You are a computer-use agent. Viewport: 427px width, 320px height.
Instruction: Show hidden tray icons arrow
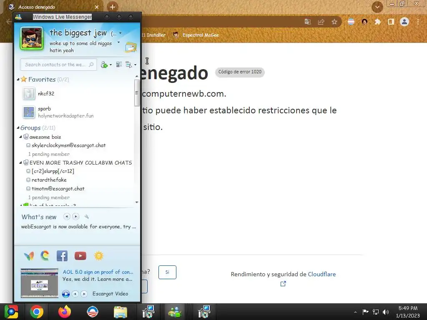coord(355,312)
